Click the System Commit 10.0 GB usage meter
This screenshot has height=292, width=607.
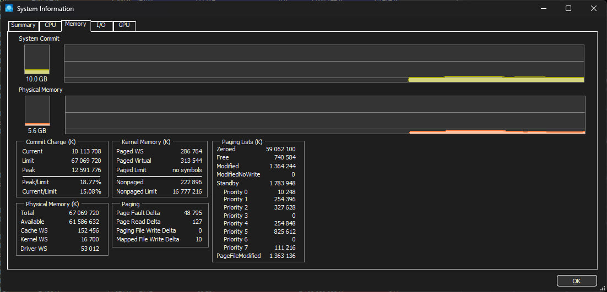click(37, 59)
